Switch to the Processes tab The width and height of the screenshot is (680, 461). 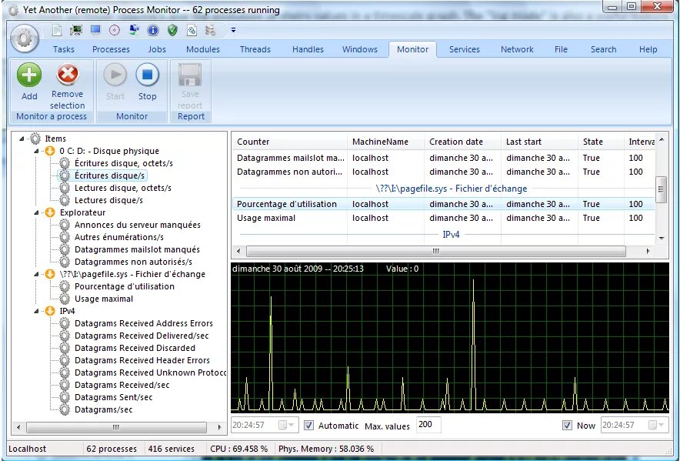click(111, 49)
